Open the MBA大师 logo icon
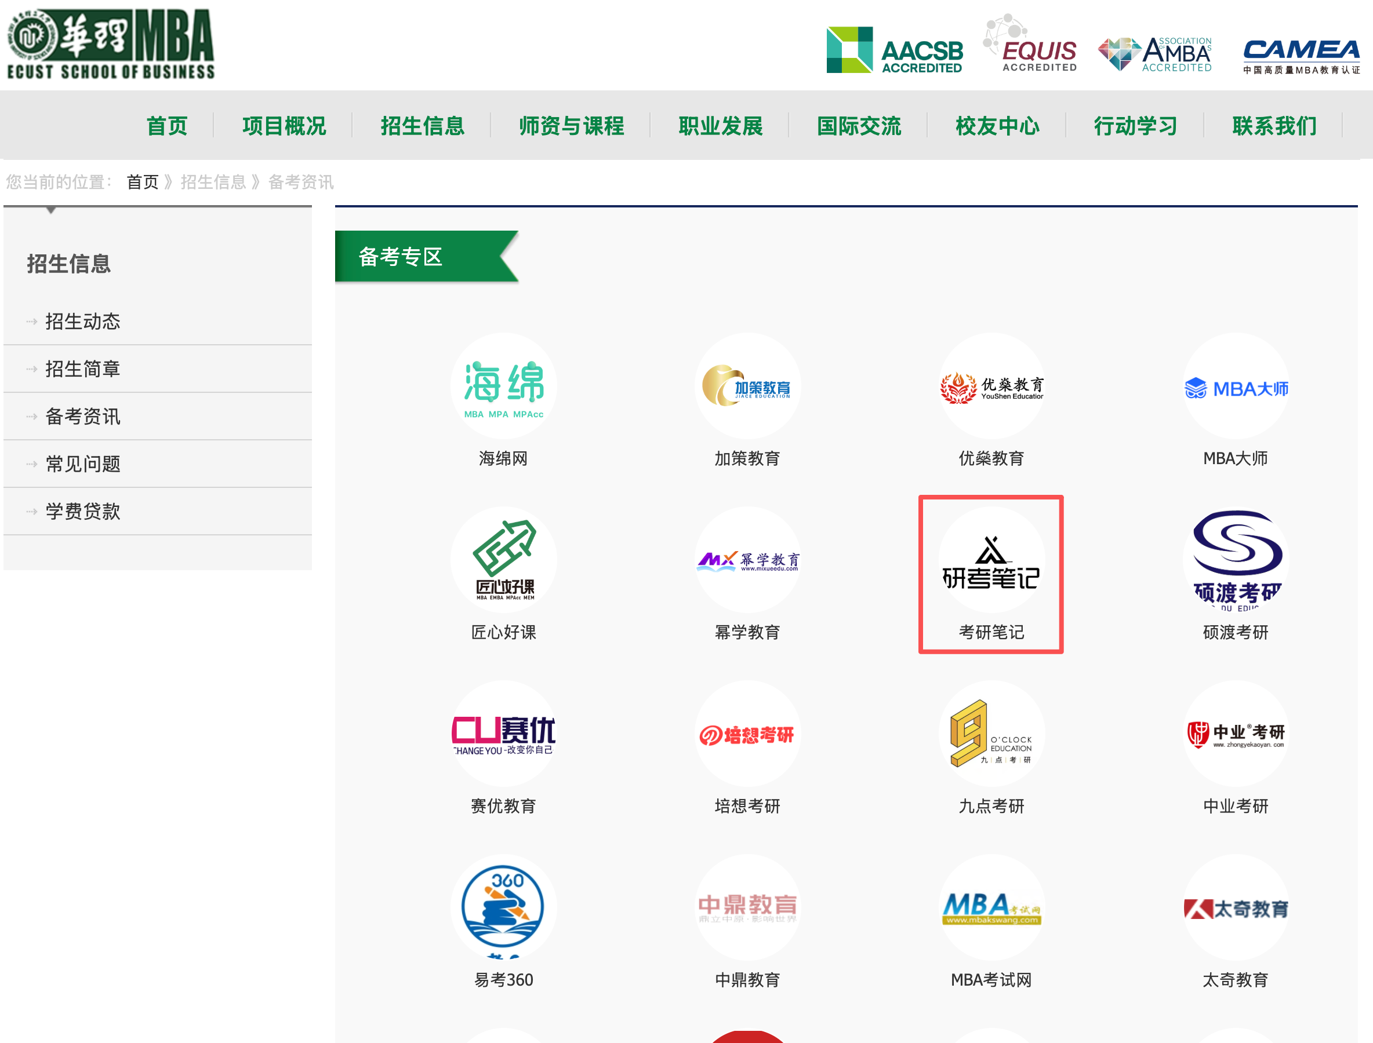 (1236, 386)
